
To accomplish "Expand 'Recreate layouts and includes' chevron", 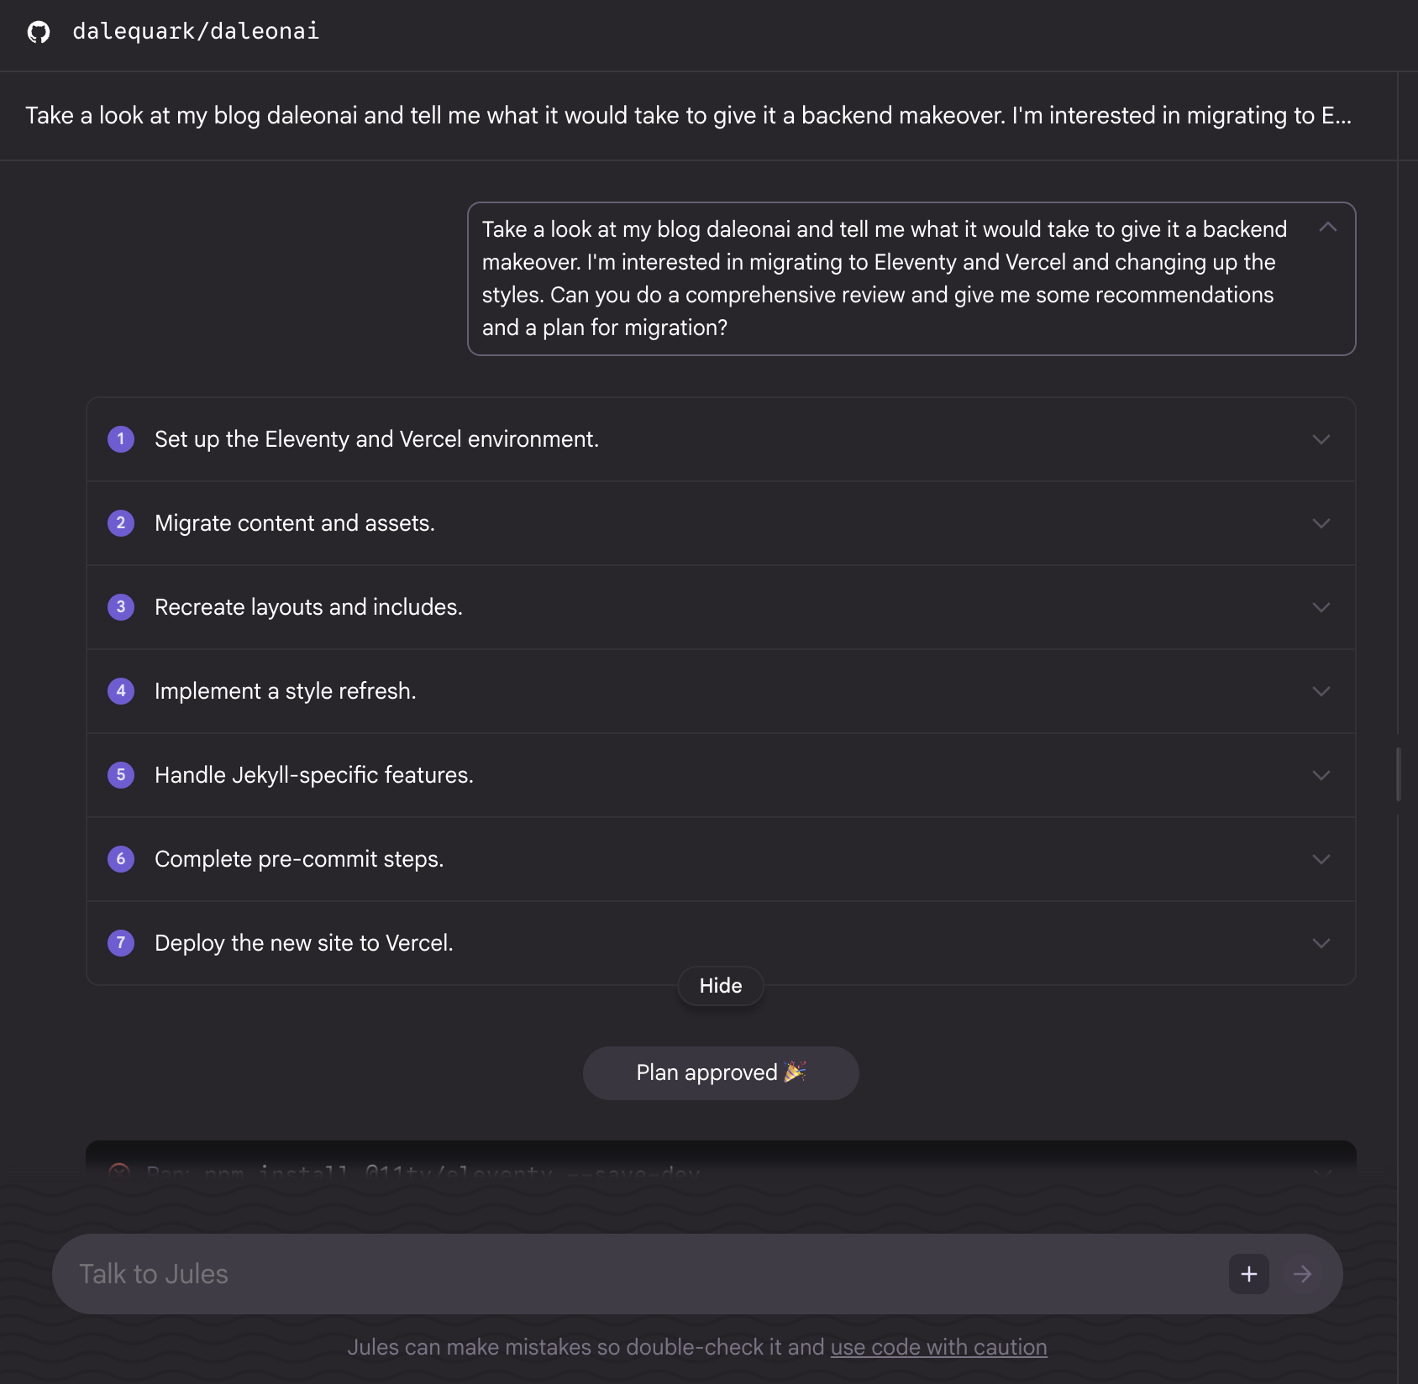I will click(1321, 607).
